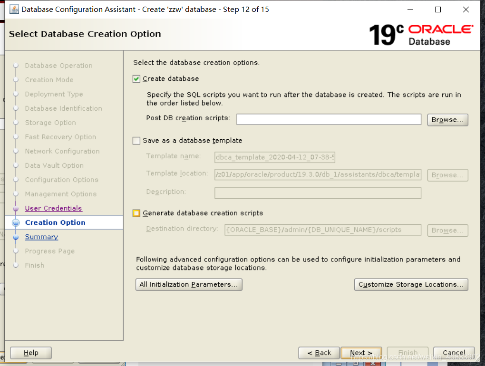This screenshot has width=485, height=366.
Task: Click the Progress Page step
Action: pos(50,251)
